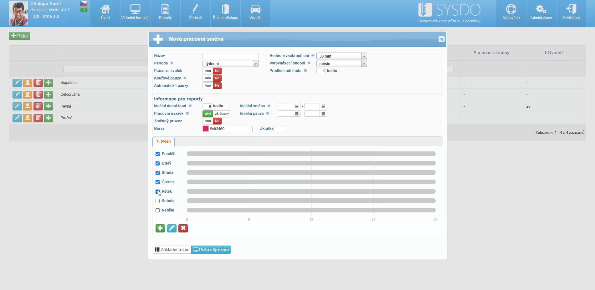Click the blue pencil edit icon below the schedule
Screen dimensions: 595x290
(x=172, y=228)
